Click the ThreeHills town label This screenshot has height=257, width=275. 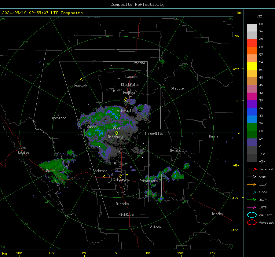154,134
